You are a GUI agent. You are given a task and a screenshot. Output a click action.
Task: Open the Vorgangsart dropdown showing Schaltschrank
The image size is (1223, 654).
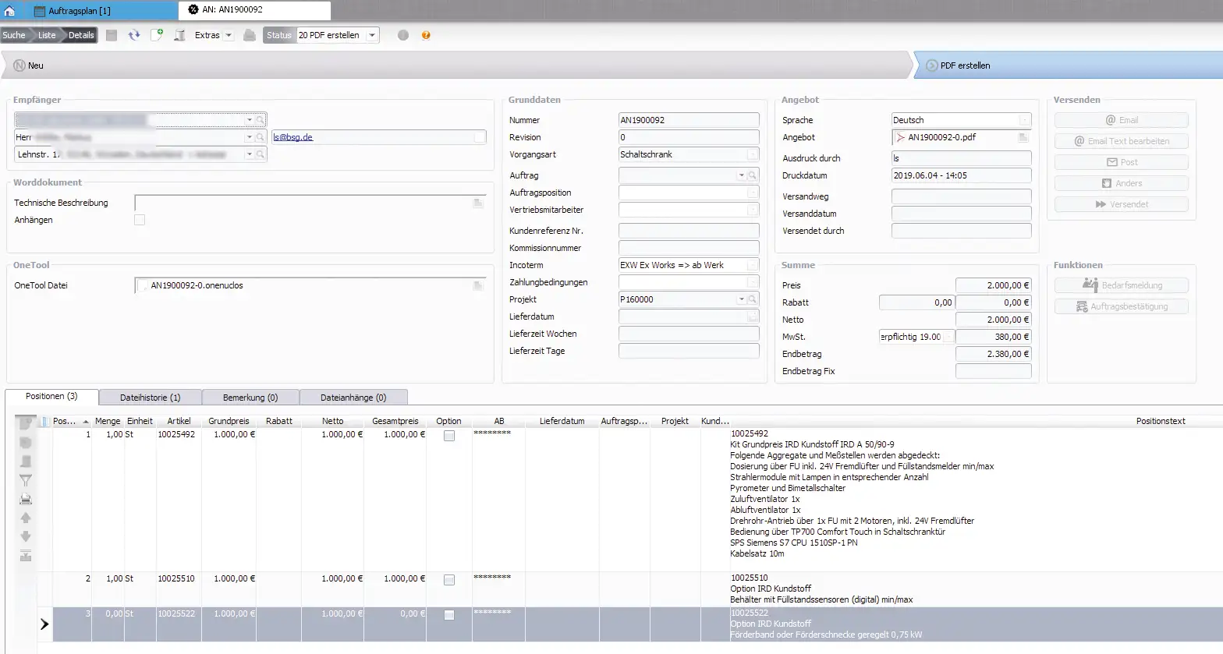pos(752,154)
